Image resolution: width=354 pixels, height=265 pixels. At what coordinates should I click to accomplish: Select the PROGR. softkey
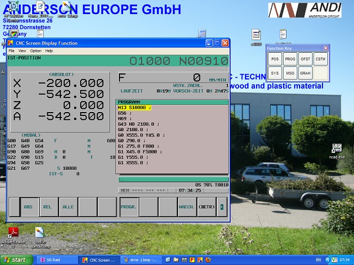[129, 207]
